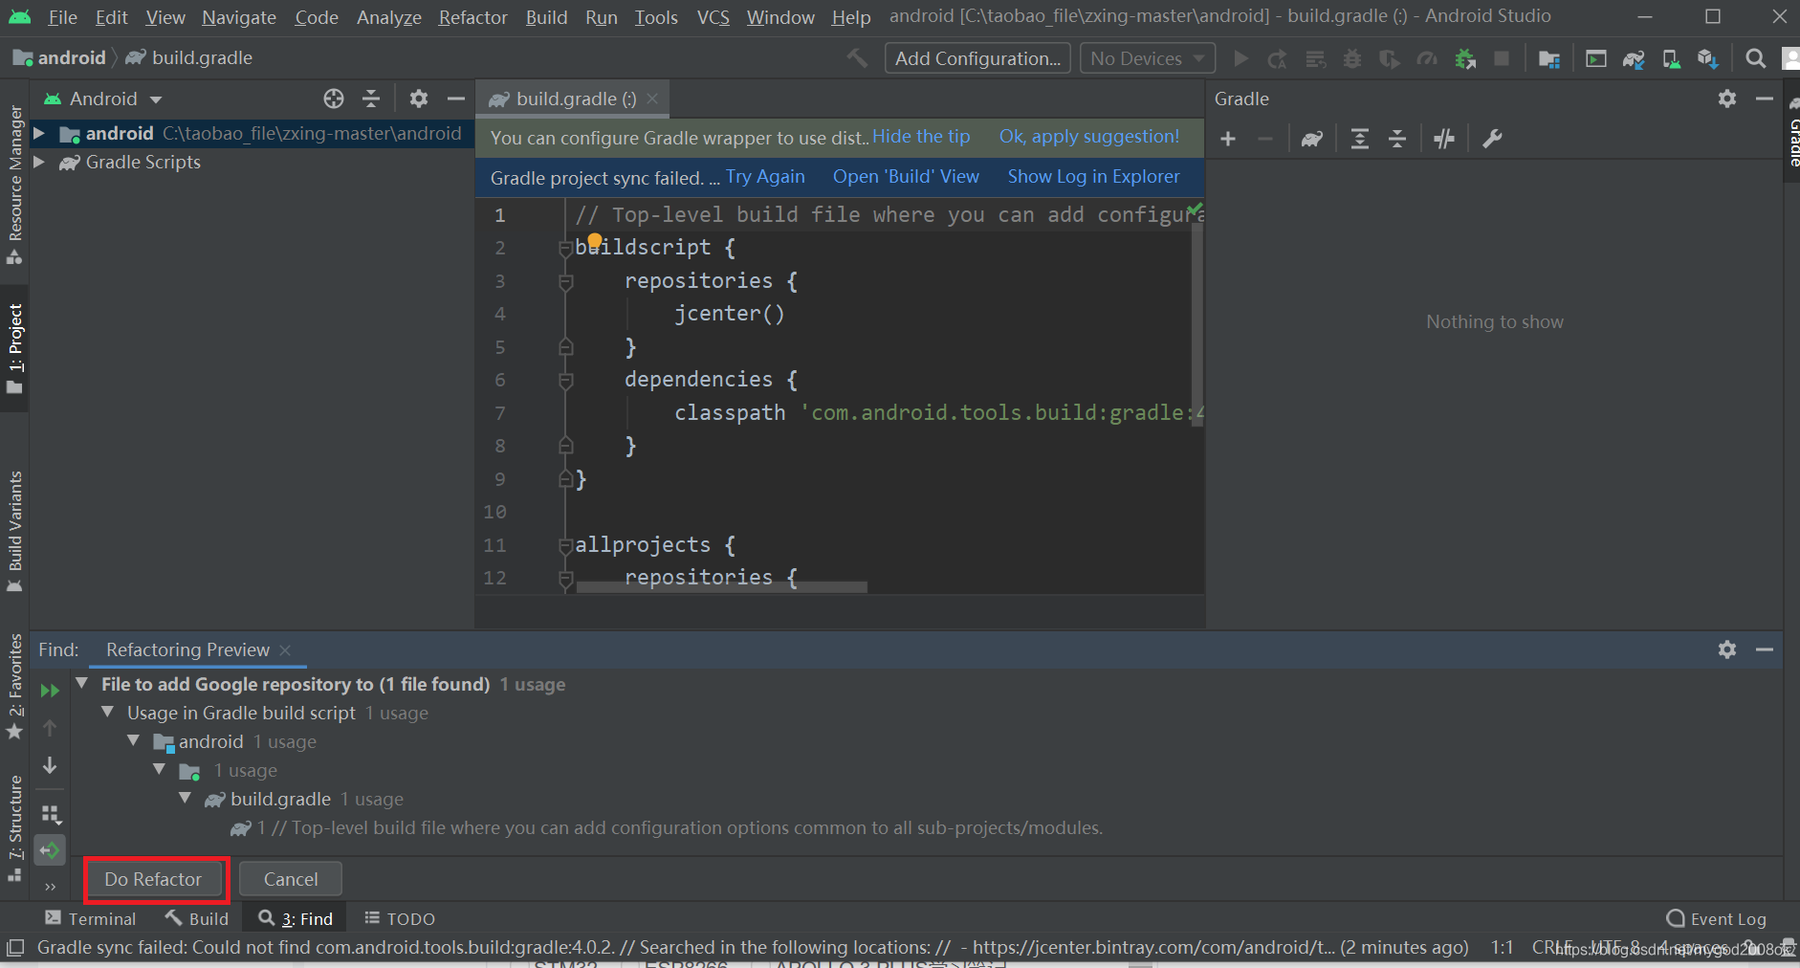Click the Make Project hammer icon
The height and width of the screenshot is (968, 1800).
tap(857, 58)
